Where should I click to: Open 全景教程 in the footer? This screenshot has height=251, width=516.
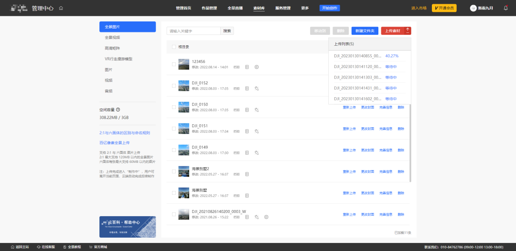72,247
